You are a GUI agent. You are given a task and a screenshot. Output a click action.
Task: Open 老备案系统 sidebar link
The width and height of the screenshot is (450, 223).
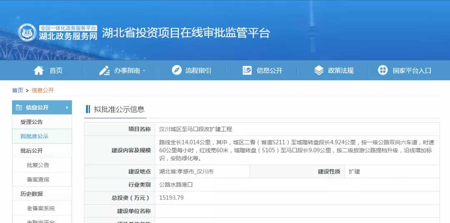(x=41, y=208)
